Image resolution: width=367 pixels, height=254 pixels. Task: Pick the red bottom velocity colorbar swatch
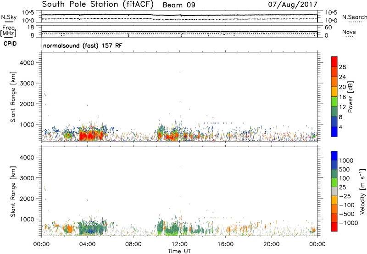click(x=334, y=227)
